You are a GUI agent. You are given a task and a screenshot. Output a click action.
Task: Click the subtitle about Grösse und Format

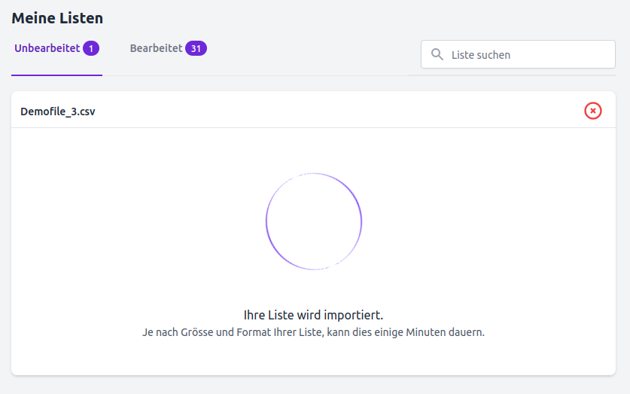(313, 332)
